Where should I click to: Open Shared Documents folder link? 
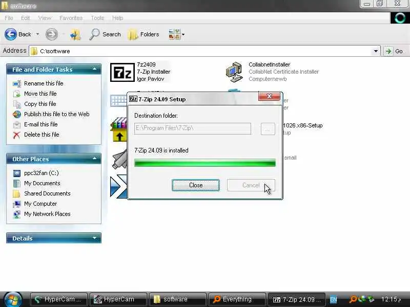tap(47, 193)
